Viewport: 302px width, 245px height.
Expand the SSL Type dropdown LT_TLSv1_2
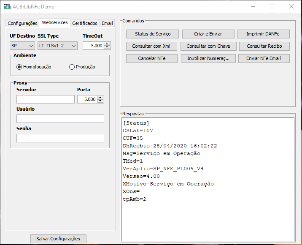coord(57,46)
